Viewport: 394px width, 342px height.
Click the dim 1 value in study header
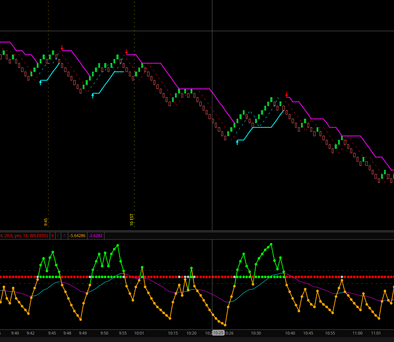coord(57,236)
